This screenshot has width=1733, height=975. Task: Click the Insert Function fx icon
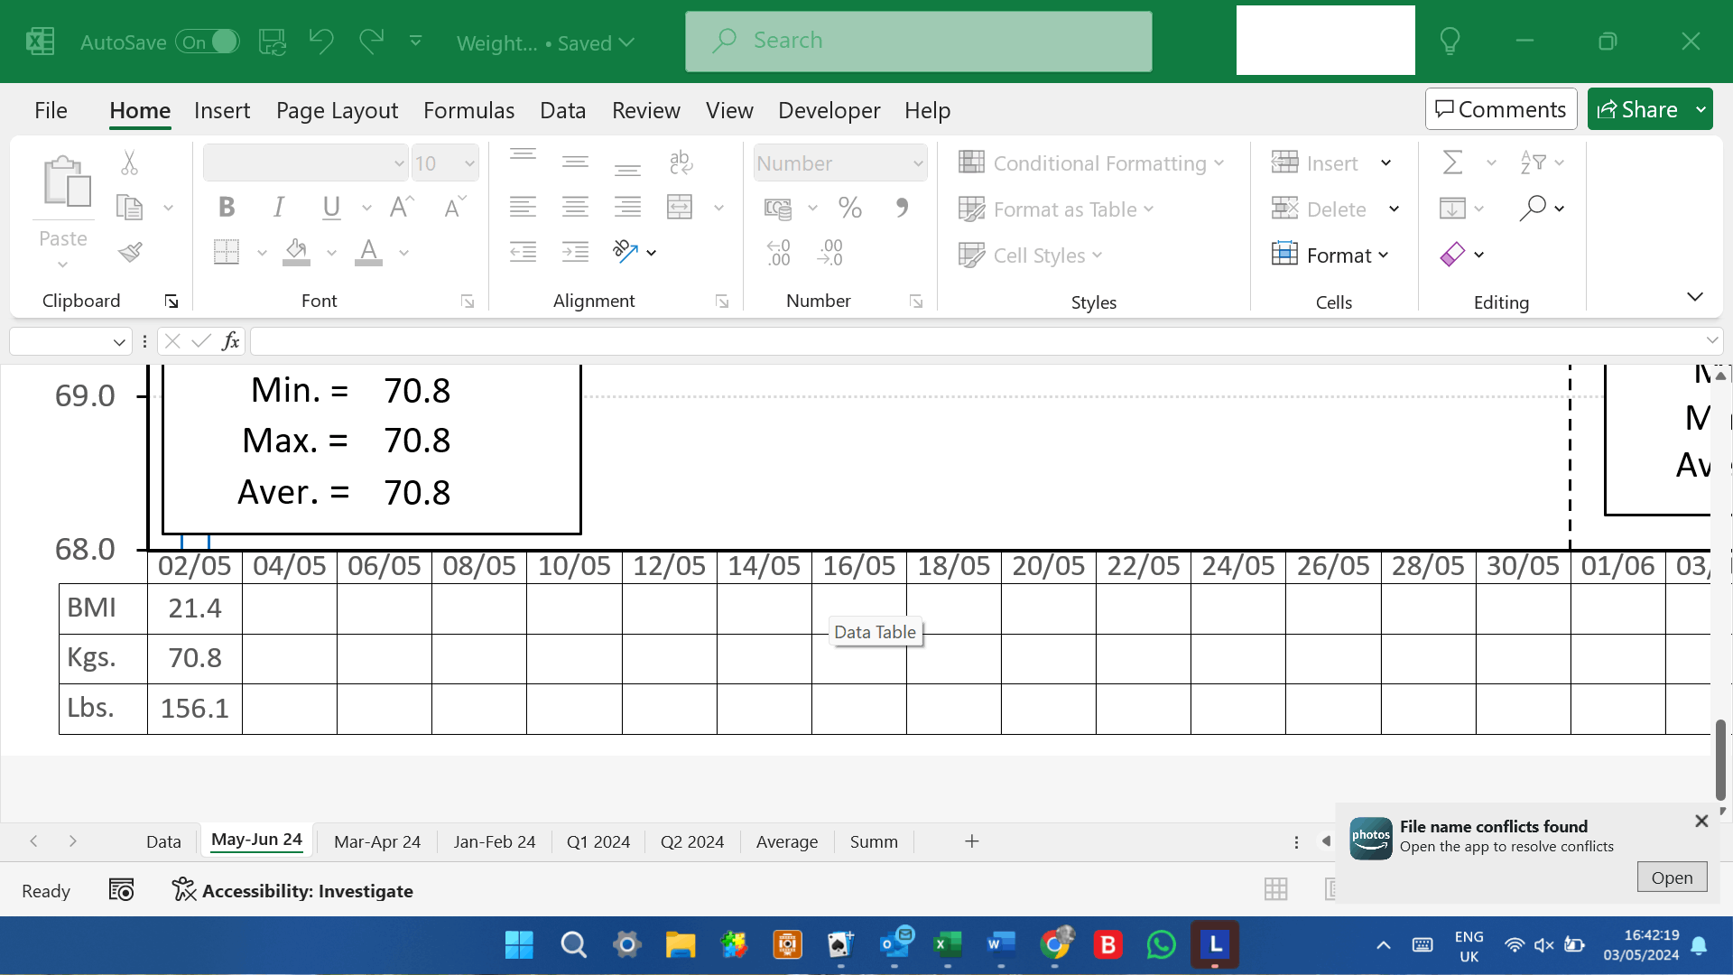click(230, 341)
